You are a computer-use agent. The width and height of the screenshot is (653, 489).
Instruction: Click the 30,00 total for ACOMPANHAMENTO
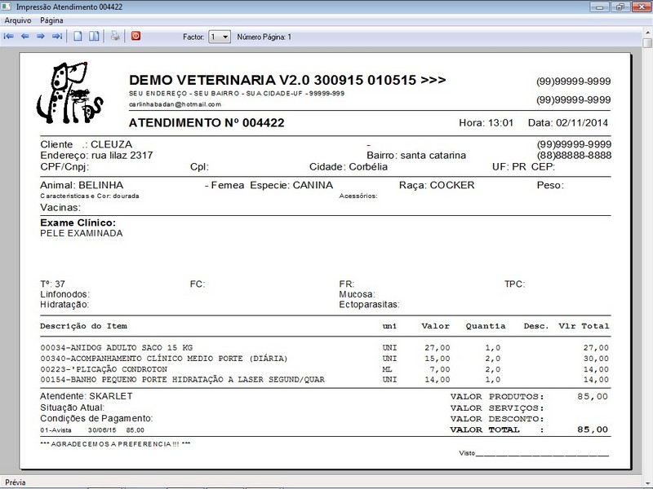(x=596, y=359)
